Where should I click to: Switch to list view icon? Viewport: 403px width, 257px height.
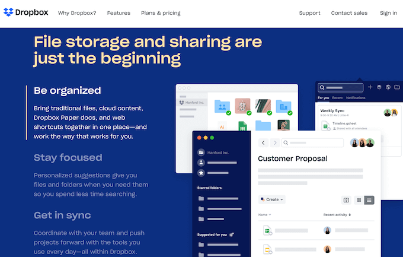pos(369,200)
